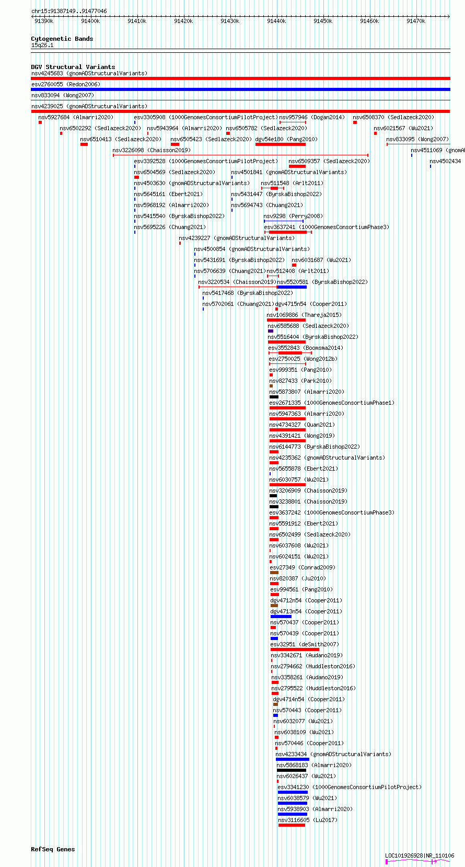Select esv3341230 (1000GenomesConsortiumPilotProject) label
Image resolution: width=465 pixels, height=867 pixels.
coord(350,787)
